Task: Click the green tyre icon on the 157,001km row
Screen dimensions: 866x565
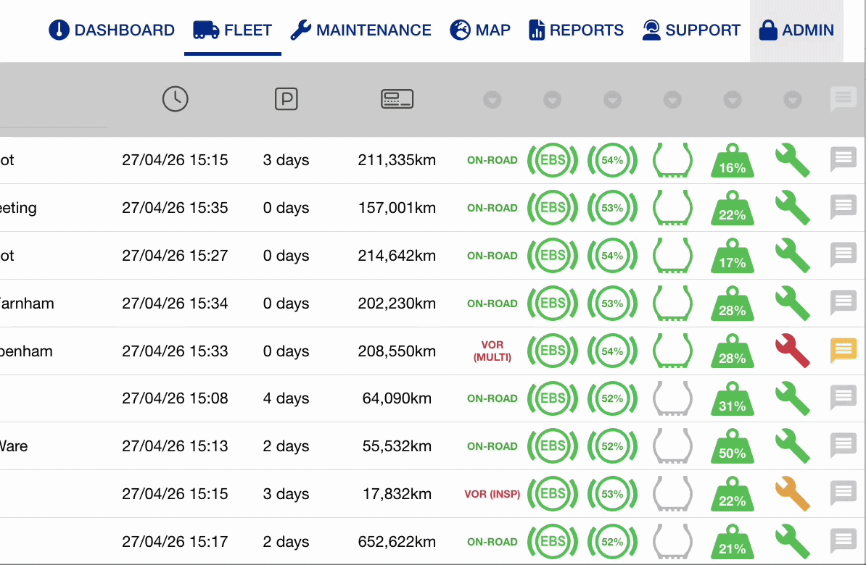Action: (x=672, y=208)
